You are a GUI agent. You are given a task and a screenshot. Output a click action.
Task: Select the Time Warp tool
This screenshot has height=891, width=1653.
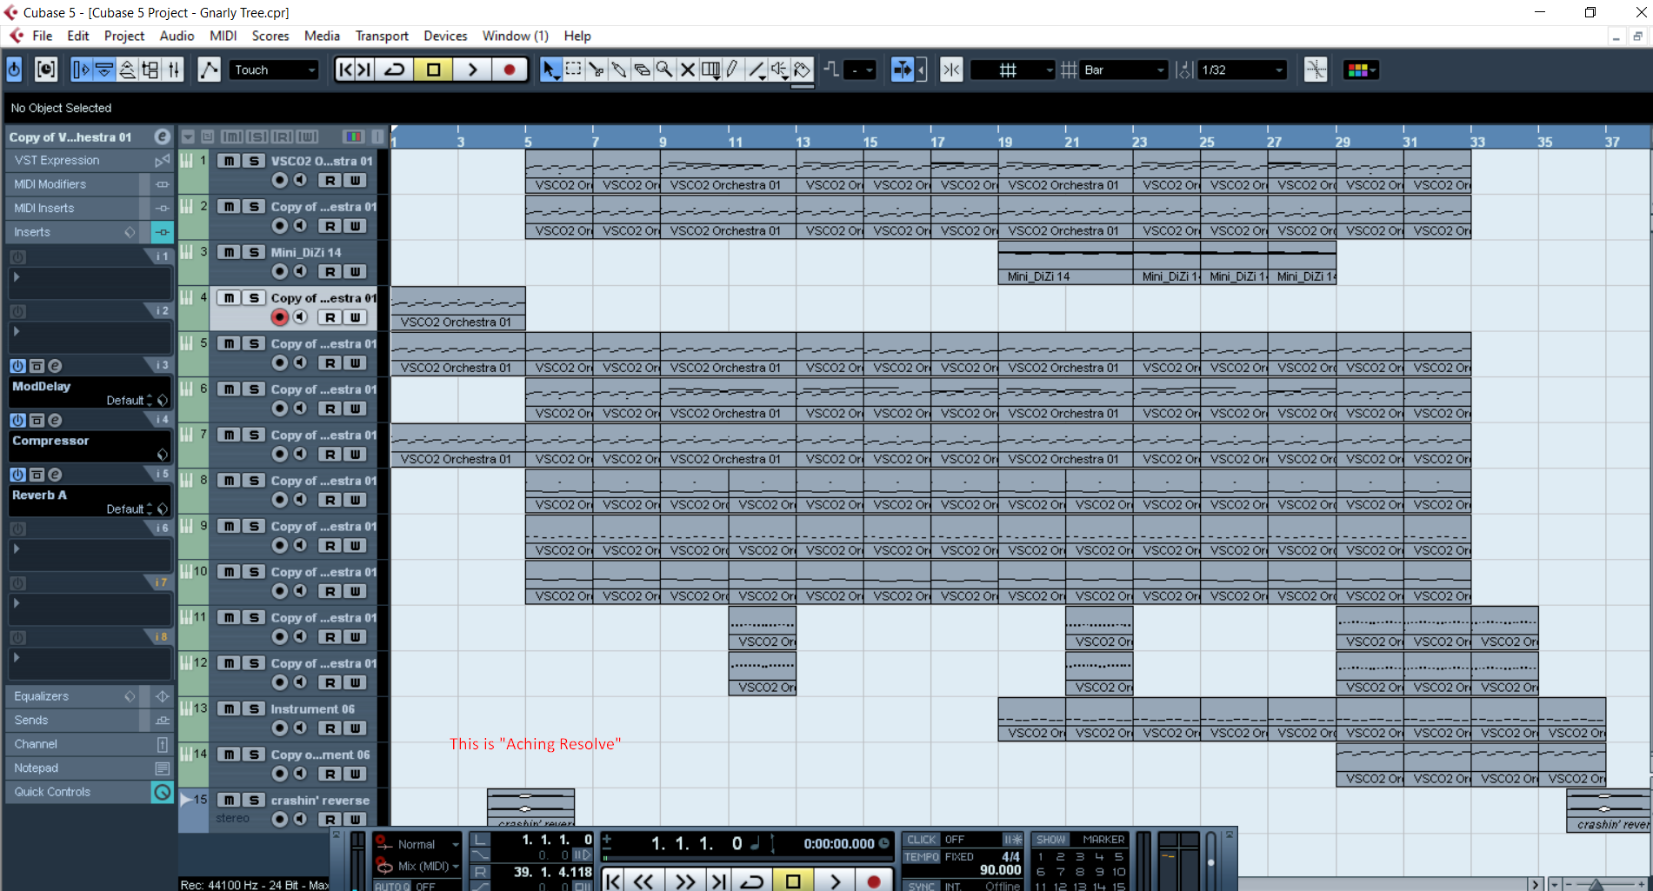[710, 70]
